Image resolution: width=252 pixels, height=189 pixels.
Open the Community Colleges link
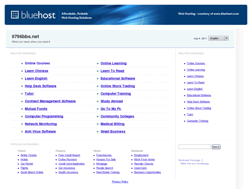117,116
